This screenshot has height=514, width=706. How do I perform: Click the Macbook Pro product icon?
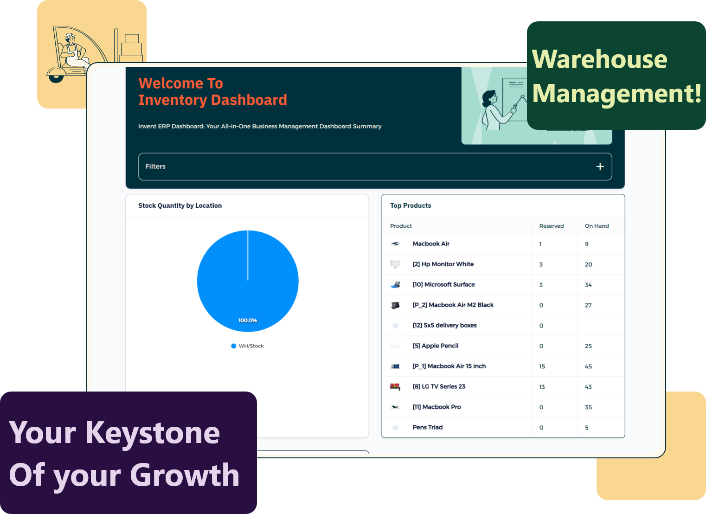coord(395,407)
